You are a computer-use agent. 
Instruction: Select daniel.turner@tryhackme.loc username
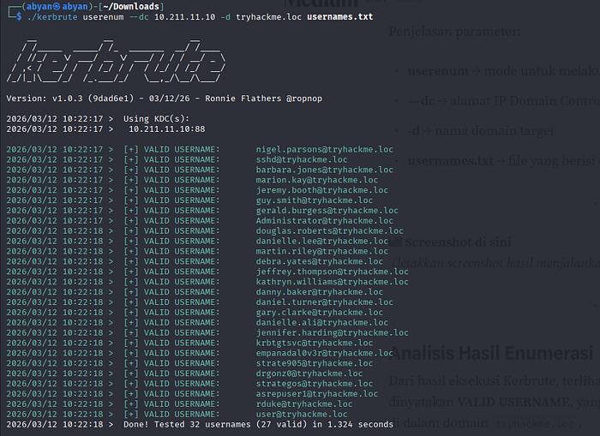tap(325, 302)
